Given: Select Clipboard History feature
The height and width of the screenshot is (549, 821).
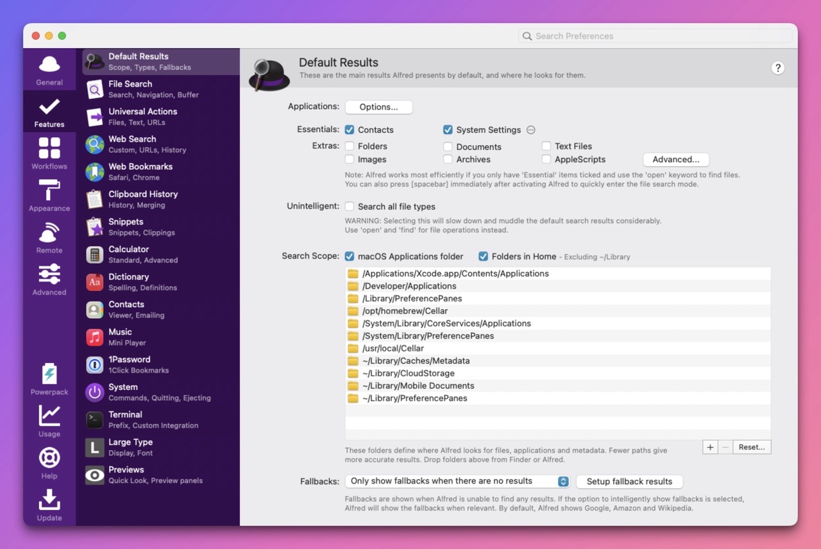Looking at the screenshot, I should pyautogui.click(x=160, y=199).
